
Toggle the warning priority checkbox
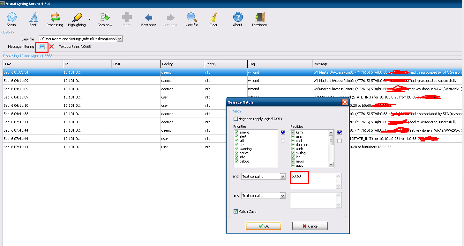(x=236, y=149)
